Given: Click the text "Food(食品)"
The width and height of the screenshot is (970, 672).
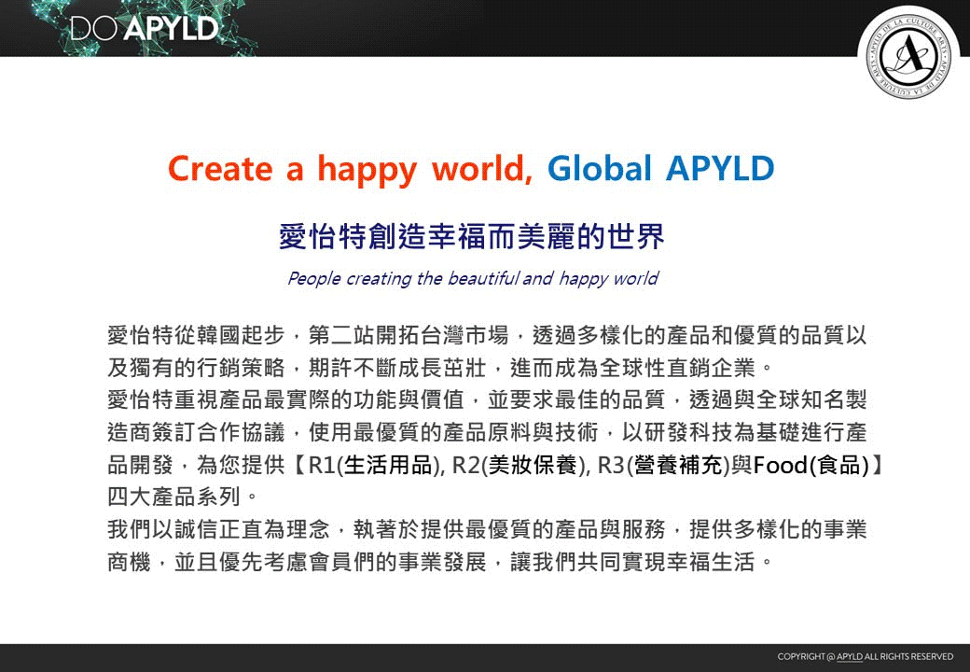Looking at the screenshot, I should [x=811, y=466].
